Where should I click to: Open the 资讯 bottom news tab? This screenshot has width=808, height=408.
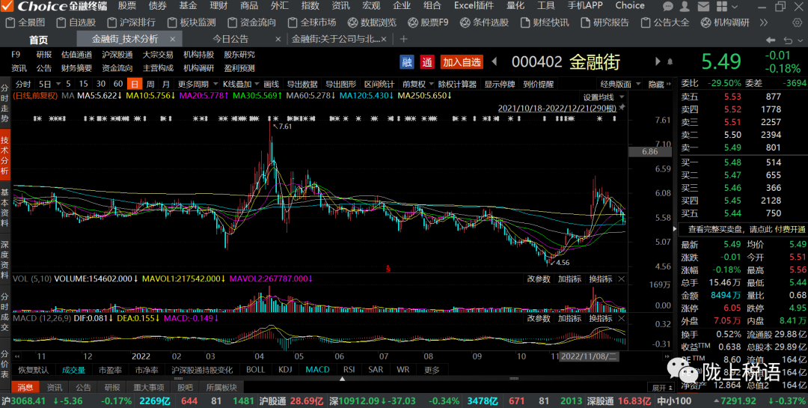54,387
